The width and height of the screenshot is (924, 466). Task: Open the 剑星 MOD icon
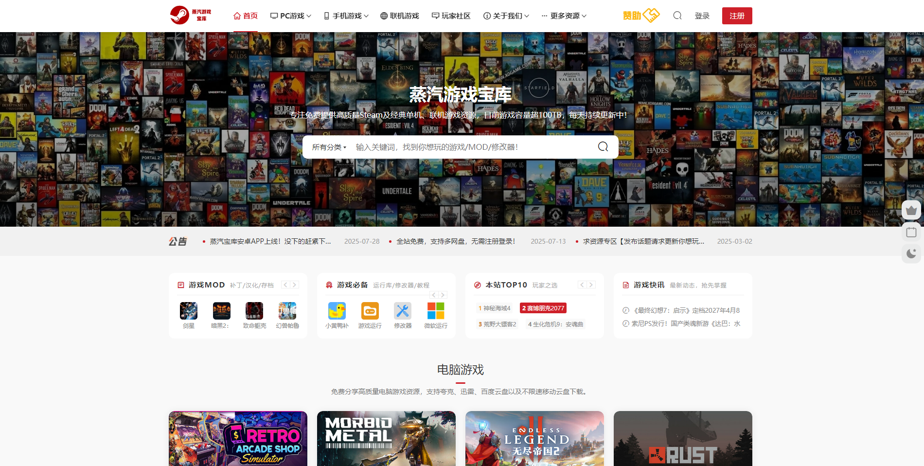(189, 311)
